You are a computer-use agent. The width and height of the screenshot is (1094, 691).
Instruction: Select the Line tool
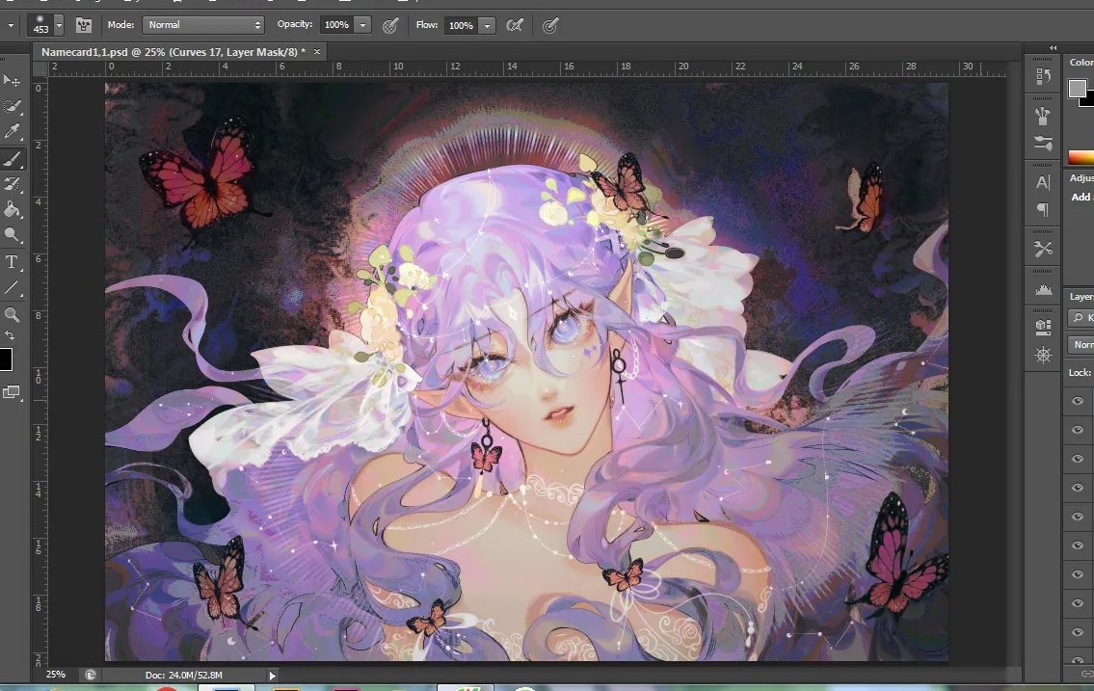(x=12, y=287)
